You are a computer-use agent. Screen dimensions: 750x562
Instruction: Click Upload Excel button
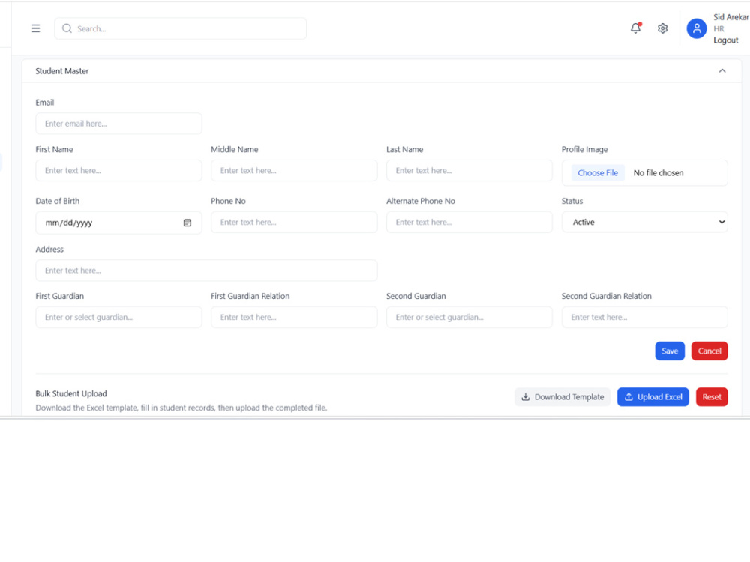tap(653, 397)
